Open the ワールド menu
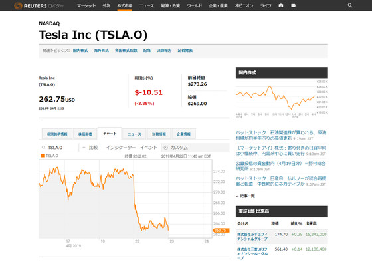The height and width of the screenshot is (262, 372). tap(194, 5)
